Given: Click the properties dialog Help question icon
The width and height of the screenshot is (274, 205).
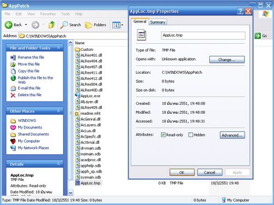Looking at the screenshot, I should pos(240,11).
